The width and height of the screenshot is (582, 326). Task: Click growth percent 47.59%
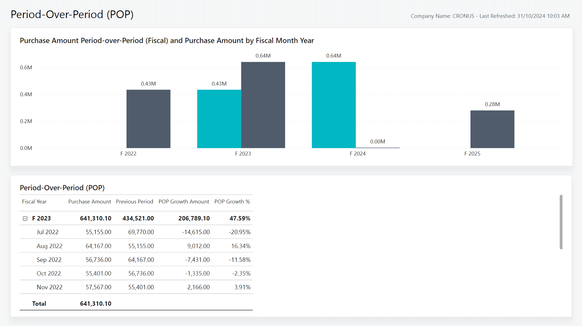240,219
